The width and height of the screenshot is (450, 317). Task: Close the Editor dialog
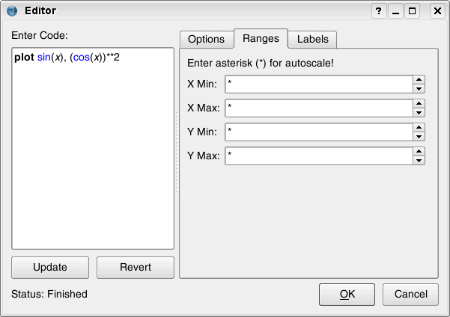437,11
